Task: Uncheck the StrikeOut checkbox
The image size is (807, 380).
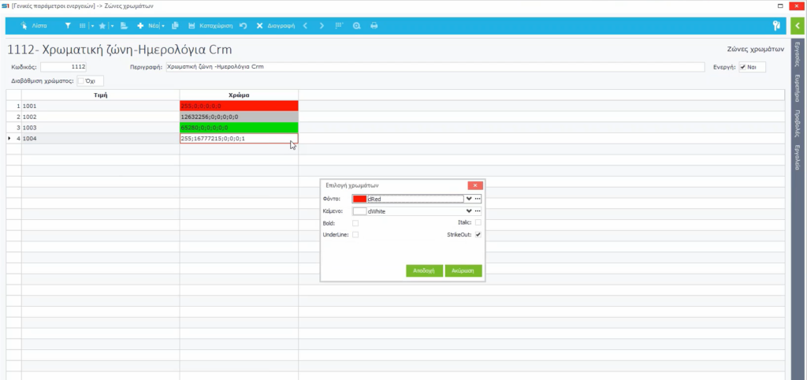Action: pyautogui.click(x=478, y=235)
